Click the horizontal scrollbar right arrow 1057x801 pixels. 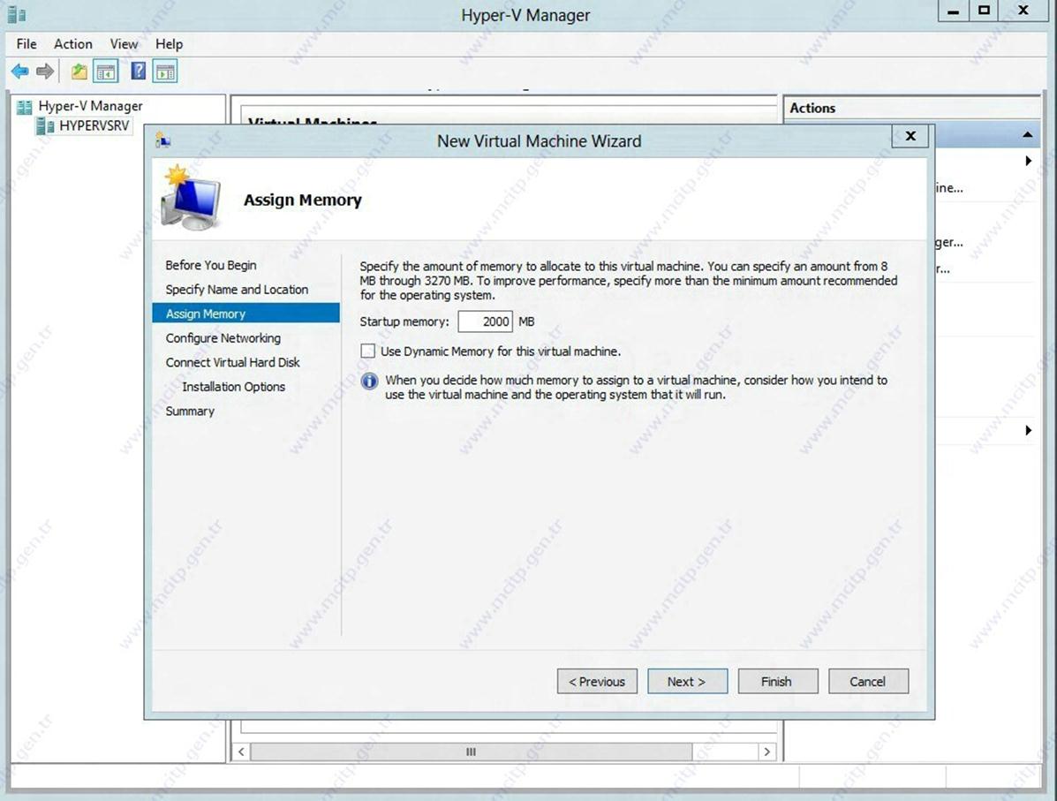click(x=766, y=752)
